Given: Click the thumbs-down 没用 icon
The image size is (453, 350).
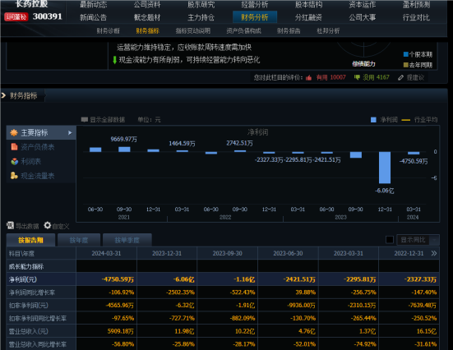Looking at the screenshot, I should pyautogui.click(x=357, y=77).
